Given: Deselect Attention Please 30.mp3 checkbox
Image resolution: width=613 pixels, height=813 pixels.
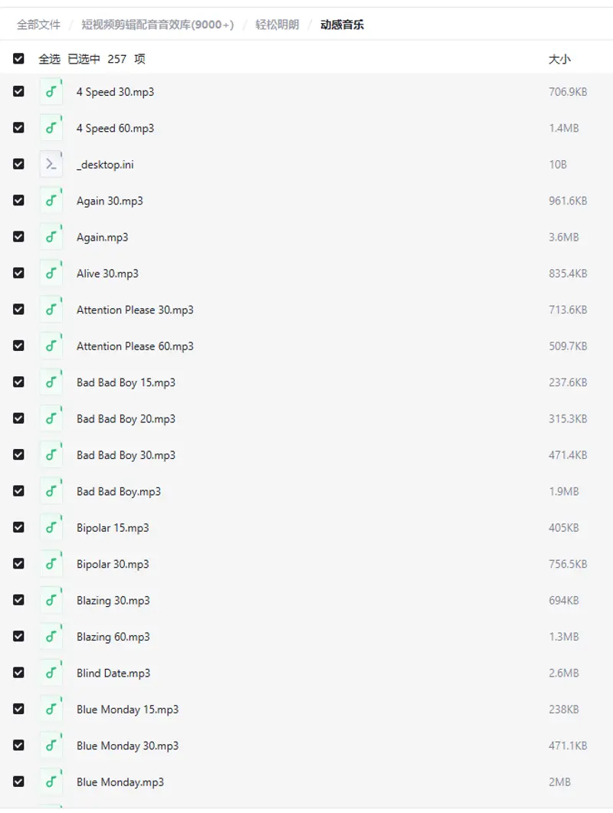Looking at the screenshot, I should (x=18, y=310).
